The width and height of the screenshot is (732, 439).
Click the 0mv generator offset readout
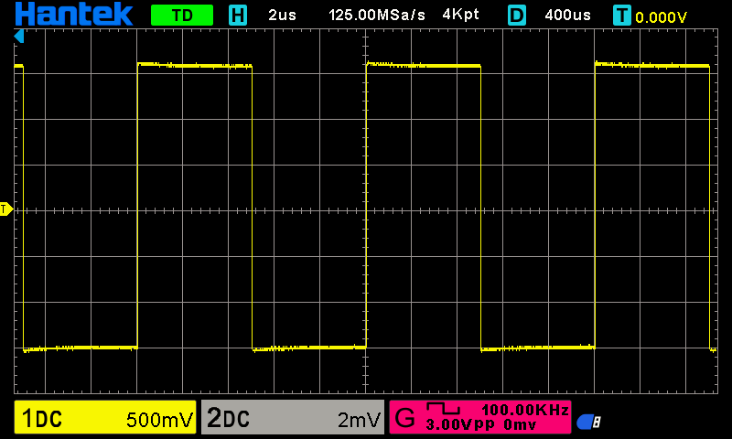click(520, 424)
